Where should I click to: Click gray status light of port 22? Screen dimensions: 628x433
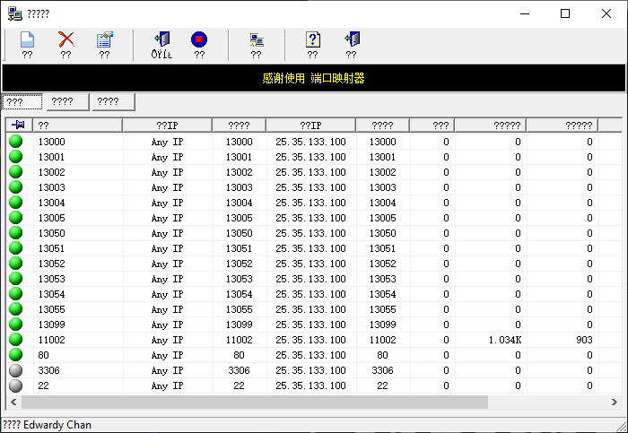coord(16,385)
